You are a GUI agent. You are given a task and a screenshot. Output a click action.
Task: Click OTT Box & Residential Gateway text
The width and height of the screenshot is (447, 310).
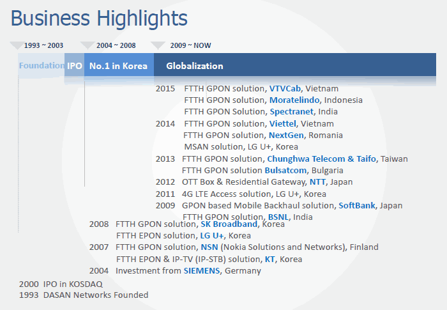click(x=245, y=182)
